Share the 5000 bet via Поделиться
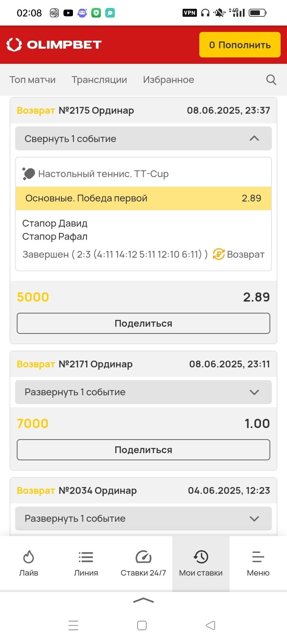287x643 pixels. 143,323
